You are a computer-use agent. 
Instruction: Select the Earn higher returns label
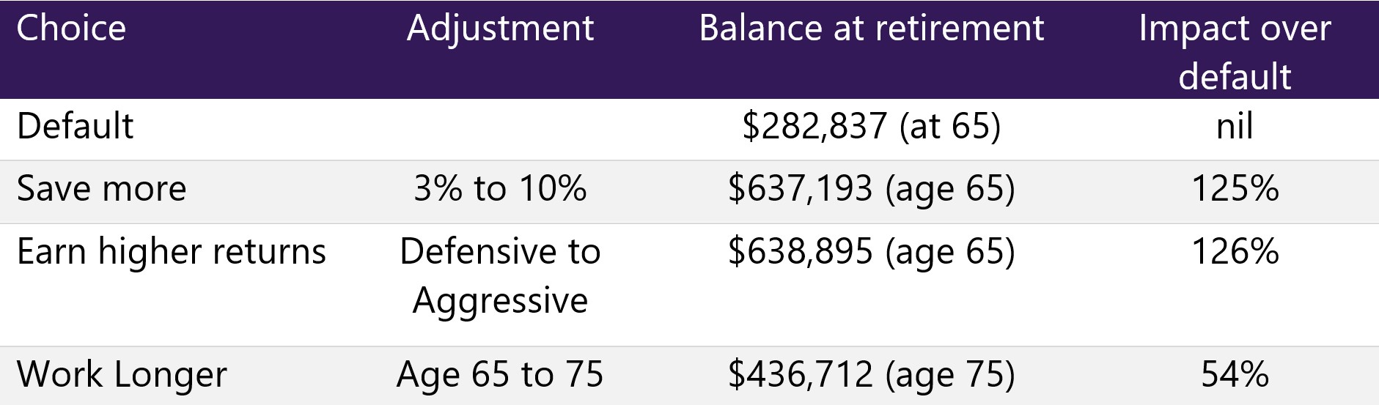[x=171, y=253]
